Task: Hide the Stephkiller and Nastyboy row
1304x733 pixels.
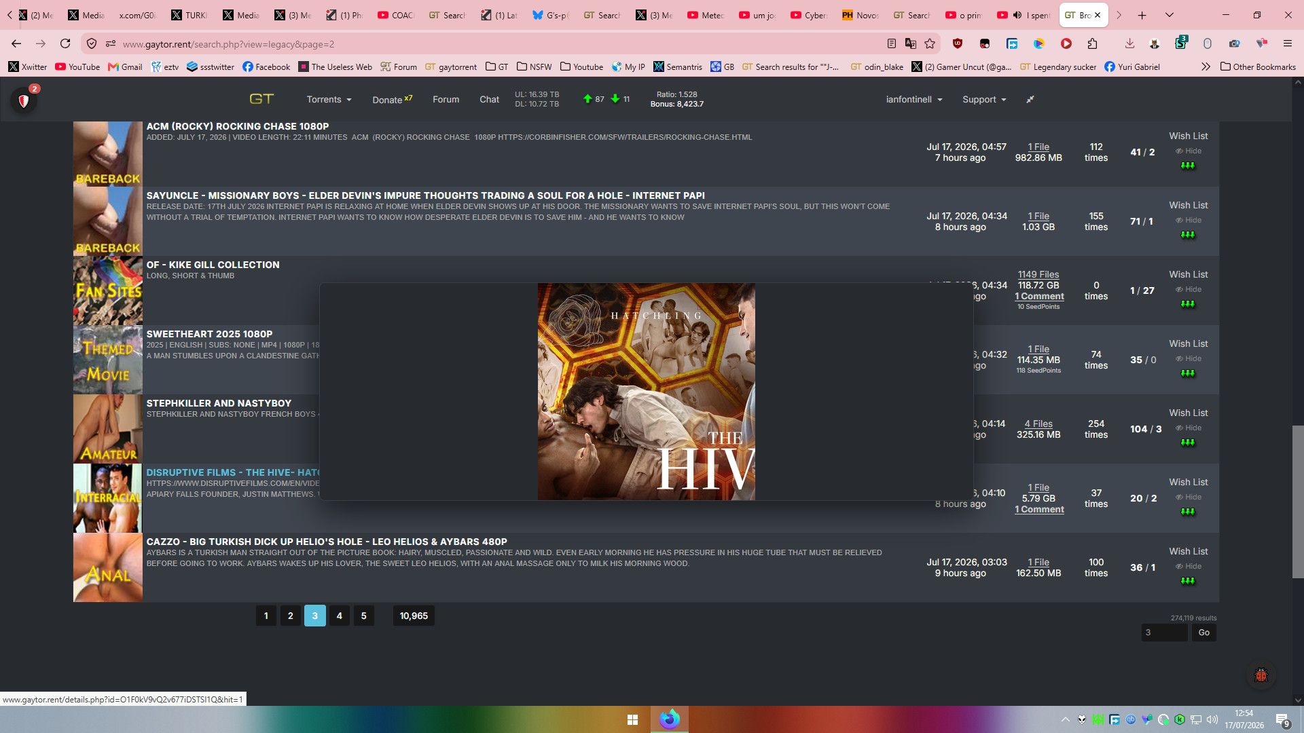Action: click(1189, 428)
